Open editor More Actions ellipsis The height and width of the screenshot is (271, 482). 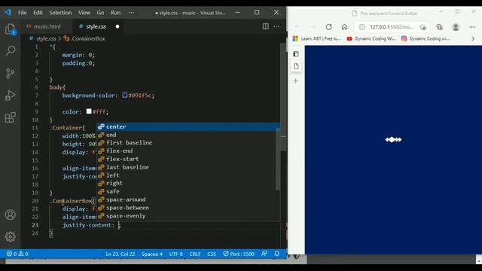click(x=276, y=26)
